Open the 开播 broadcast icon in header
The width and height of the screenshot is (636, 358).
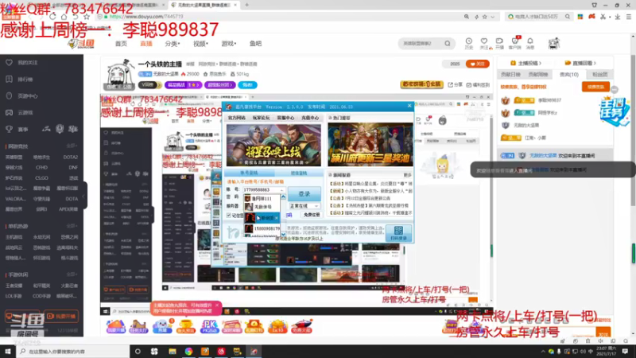499,43
